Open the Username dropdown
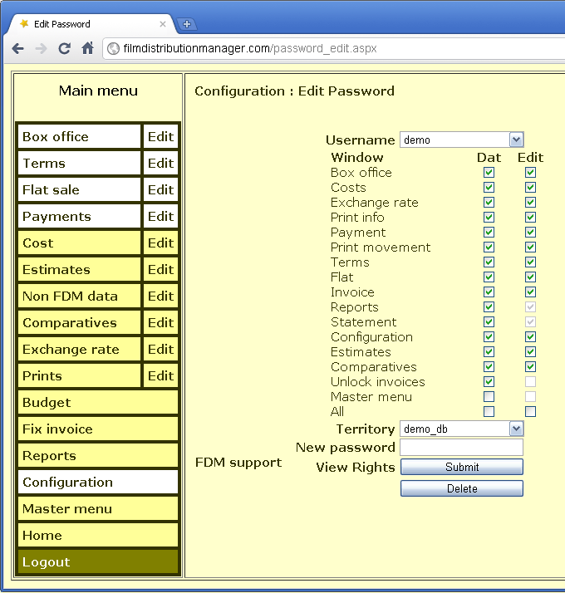Image resolution: width=565 pixels, height=593 pixels. (515, 140)
